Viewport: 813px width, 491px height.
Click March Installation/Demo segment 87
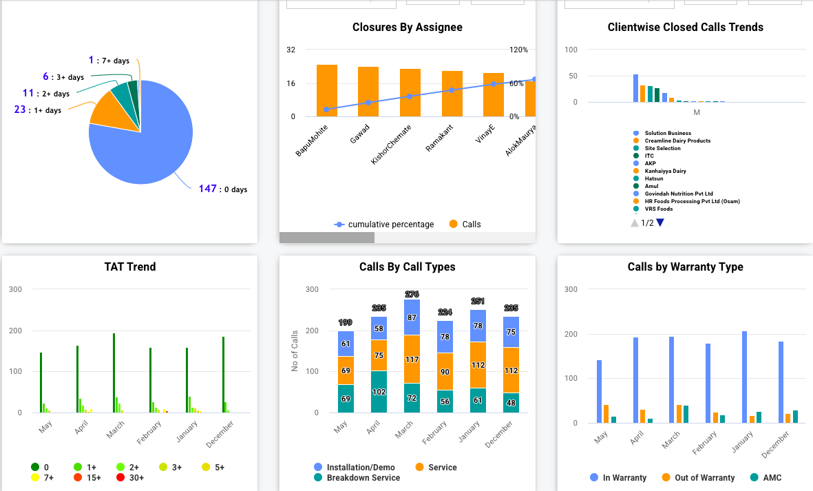pos(412,317)
